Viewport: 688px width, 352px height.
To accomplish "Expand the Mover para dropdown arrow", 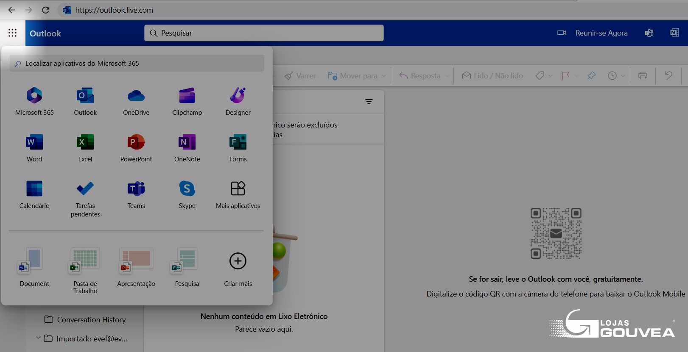I will (384, 76).
